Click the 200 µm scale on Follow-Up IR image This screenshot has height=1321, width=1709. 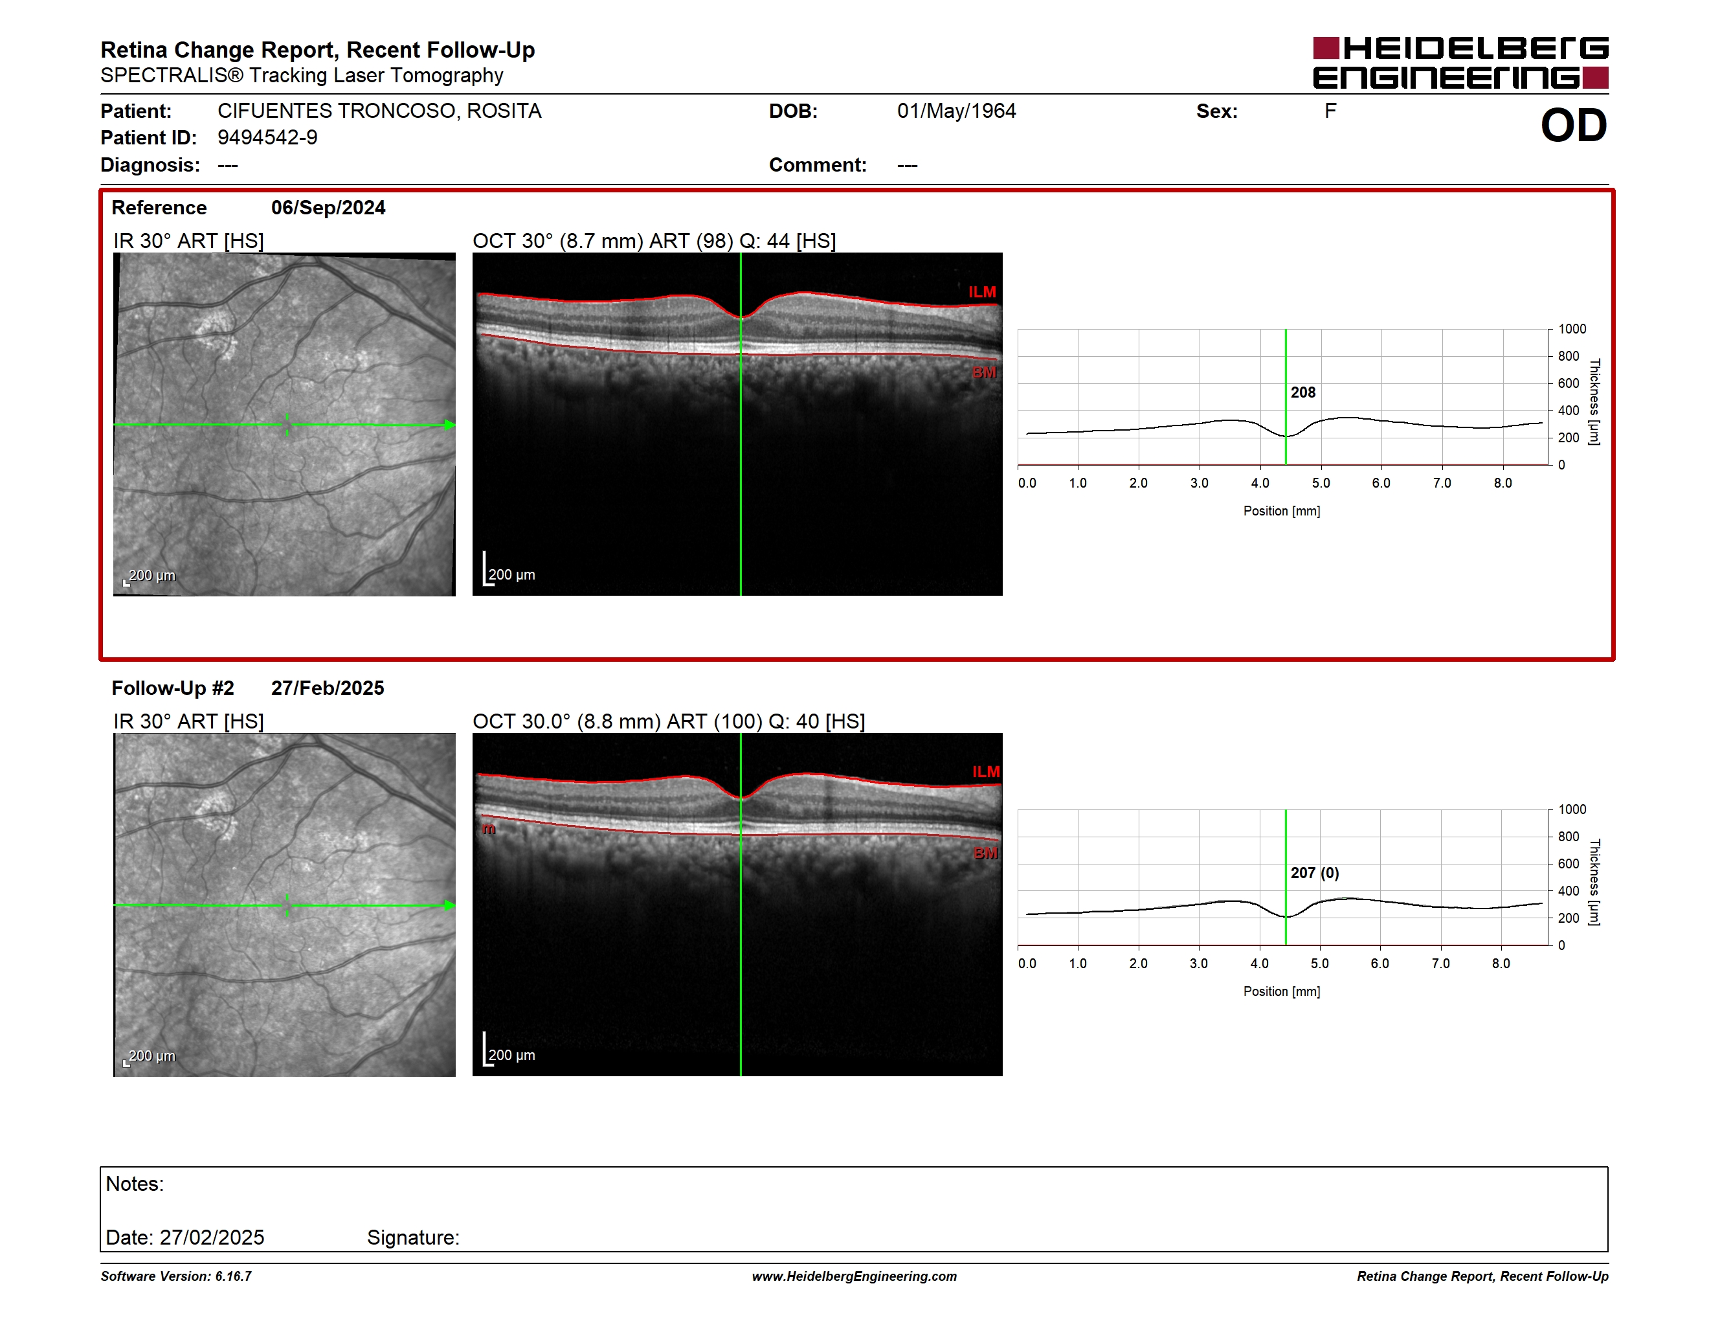[x=150, y=1057]
